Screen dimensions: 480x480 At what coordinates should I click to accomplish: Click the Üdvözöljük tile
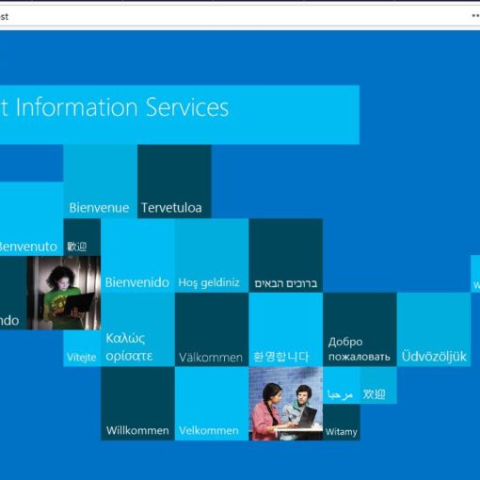[434, 329]
